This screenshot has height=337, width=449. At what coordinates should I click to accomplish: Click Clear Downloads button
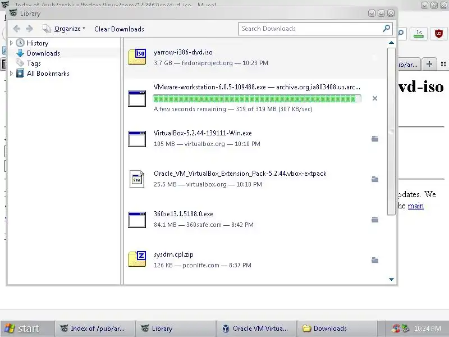(x=119, y=29)
